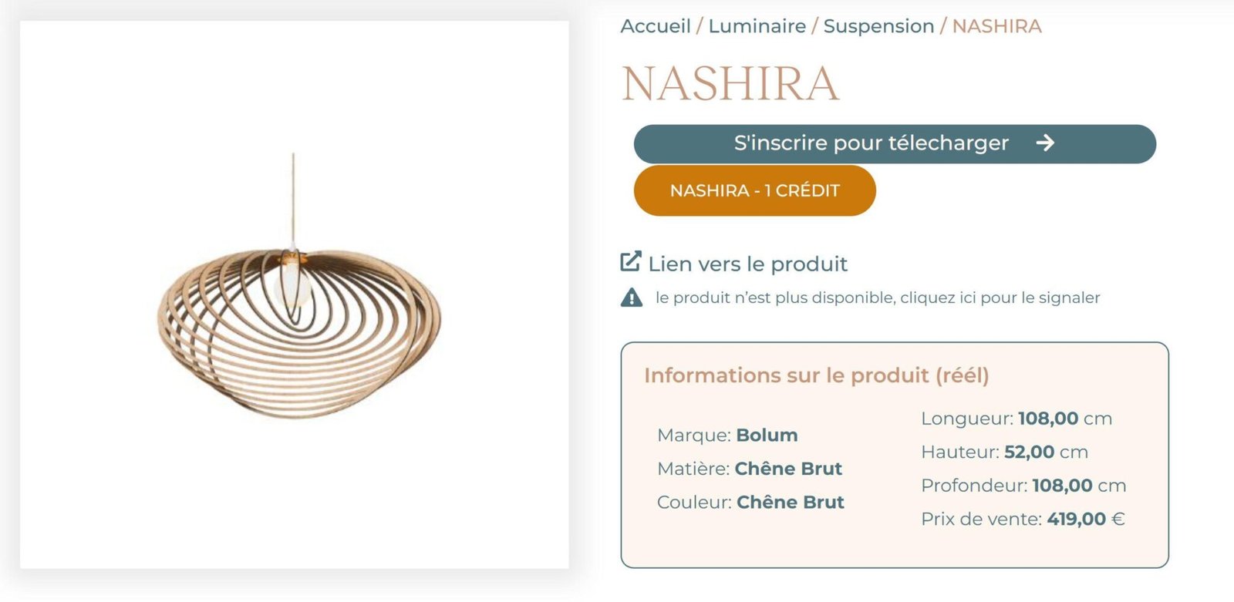Click the arrow icon on the download button
This screenshot has width=1234, height=602.
[x=1045, y=143]
